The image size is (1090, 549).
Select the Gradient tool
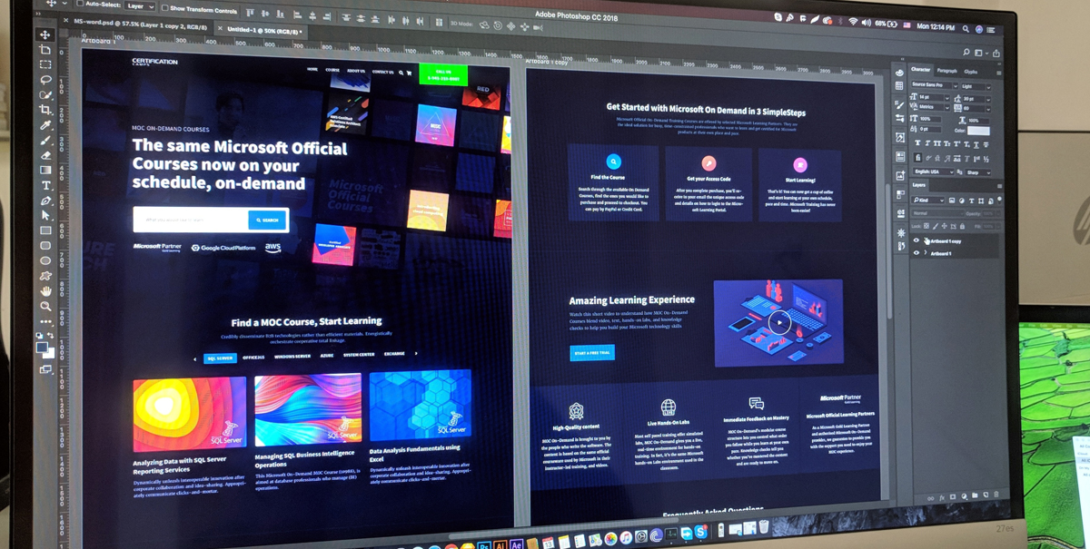pos(45,171)
